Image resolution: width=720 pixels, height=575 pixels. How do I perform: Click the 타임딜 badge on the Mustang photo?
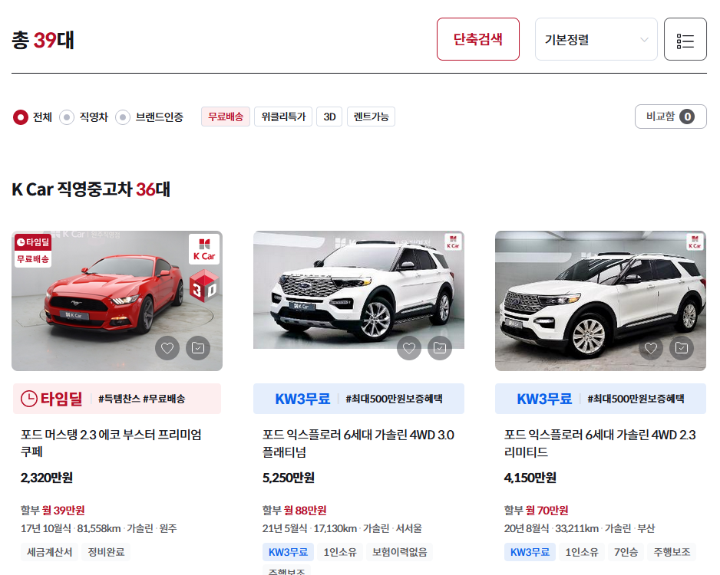(32, 242)
